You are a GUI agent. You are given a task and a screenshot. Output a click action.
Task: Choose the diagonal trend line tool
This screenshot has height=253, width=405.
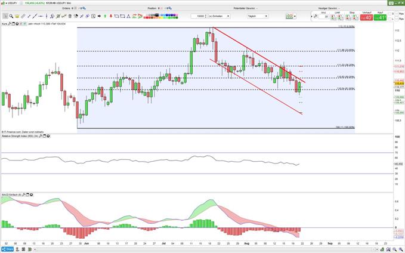[35, 16]
